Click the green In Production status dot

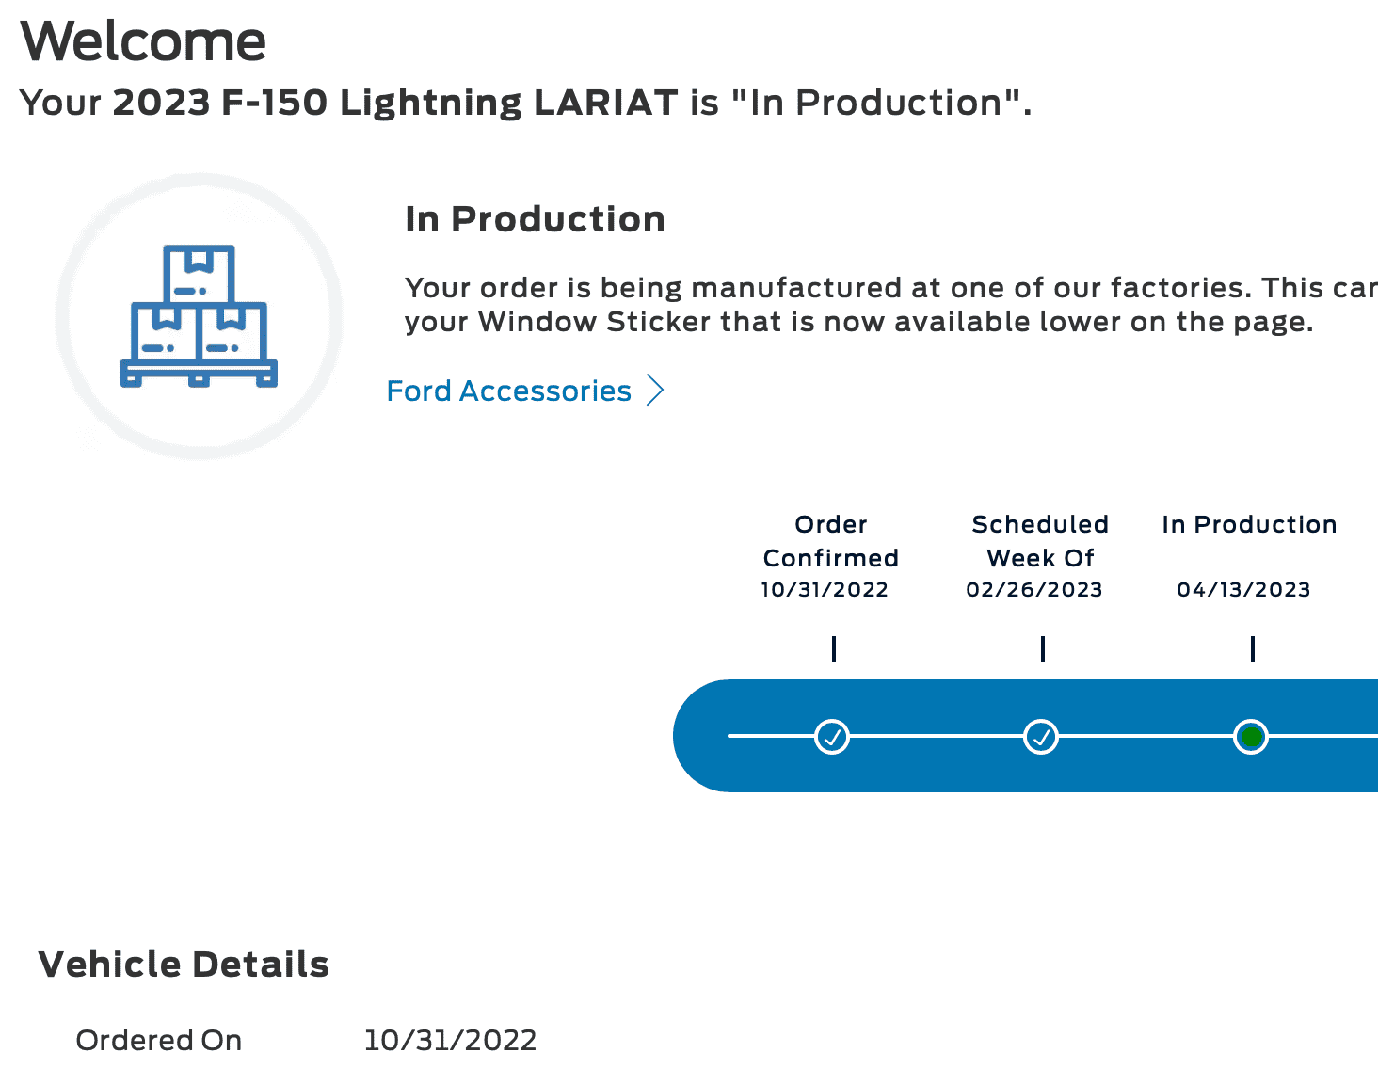pyautogui.click(x=1251, y=736)
